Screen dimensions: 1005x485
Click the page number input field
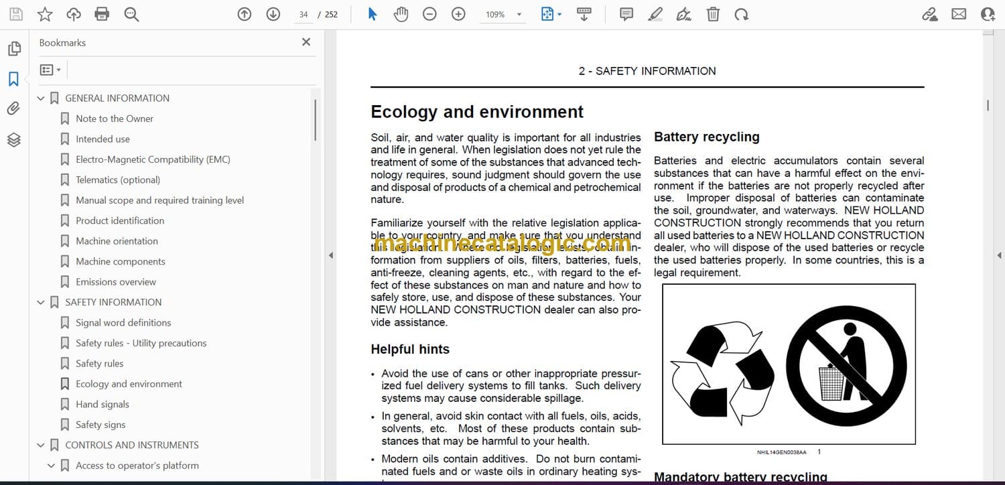pos(304,14)
